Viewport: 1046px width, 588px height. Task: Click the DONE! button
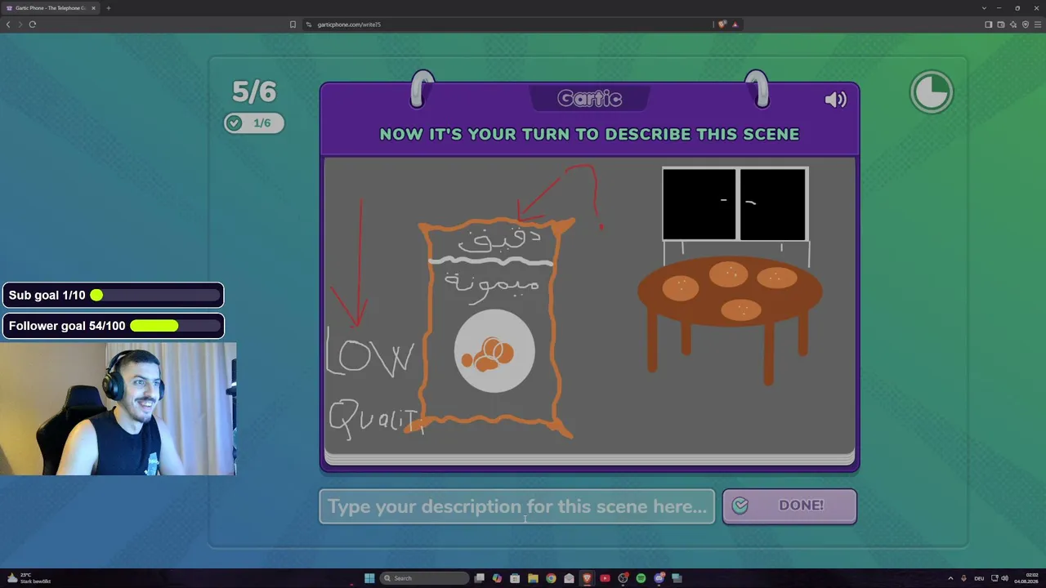click(x=789, y=506)
